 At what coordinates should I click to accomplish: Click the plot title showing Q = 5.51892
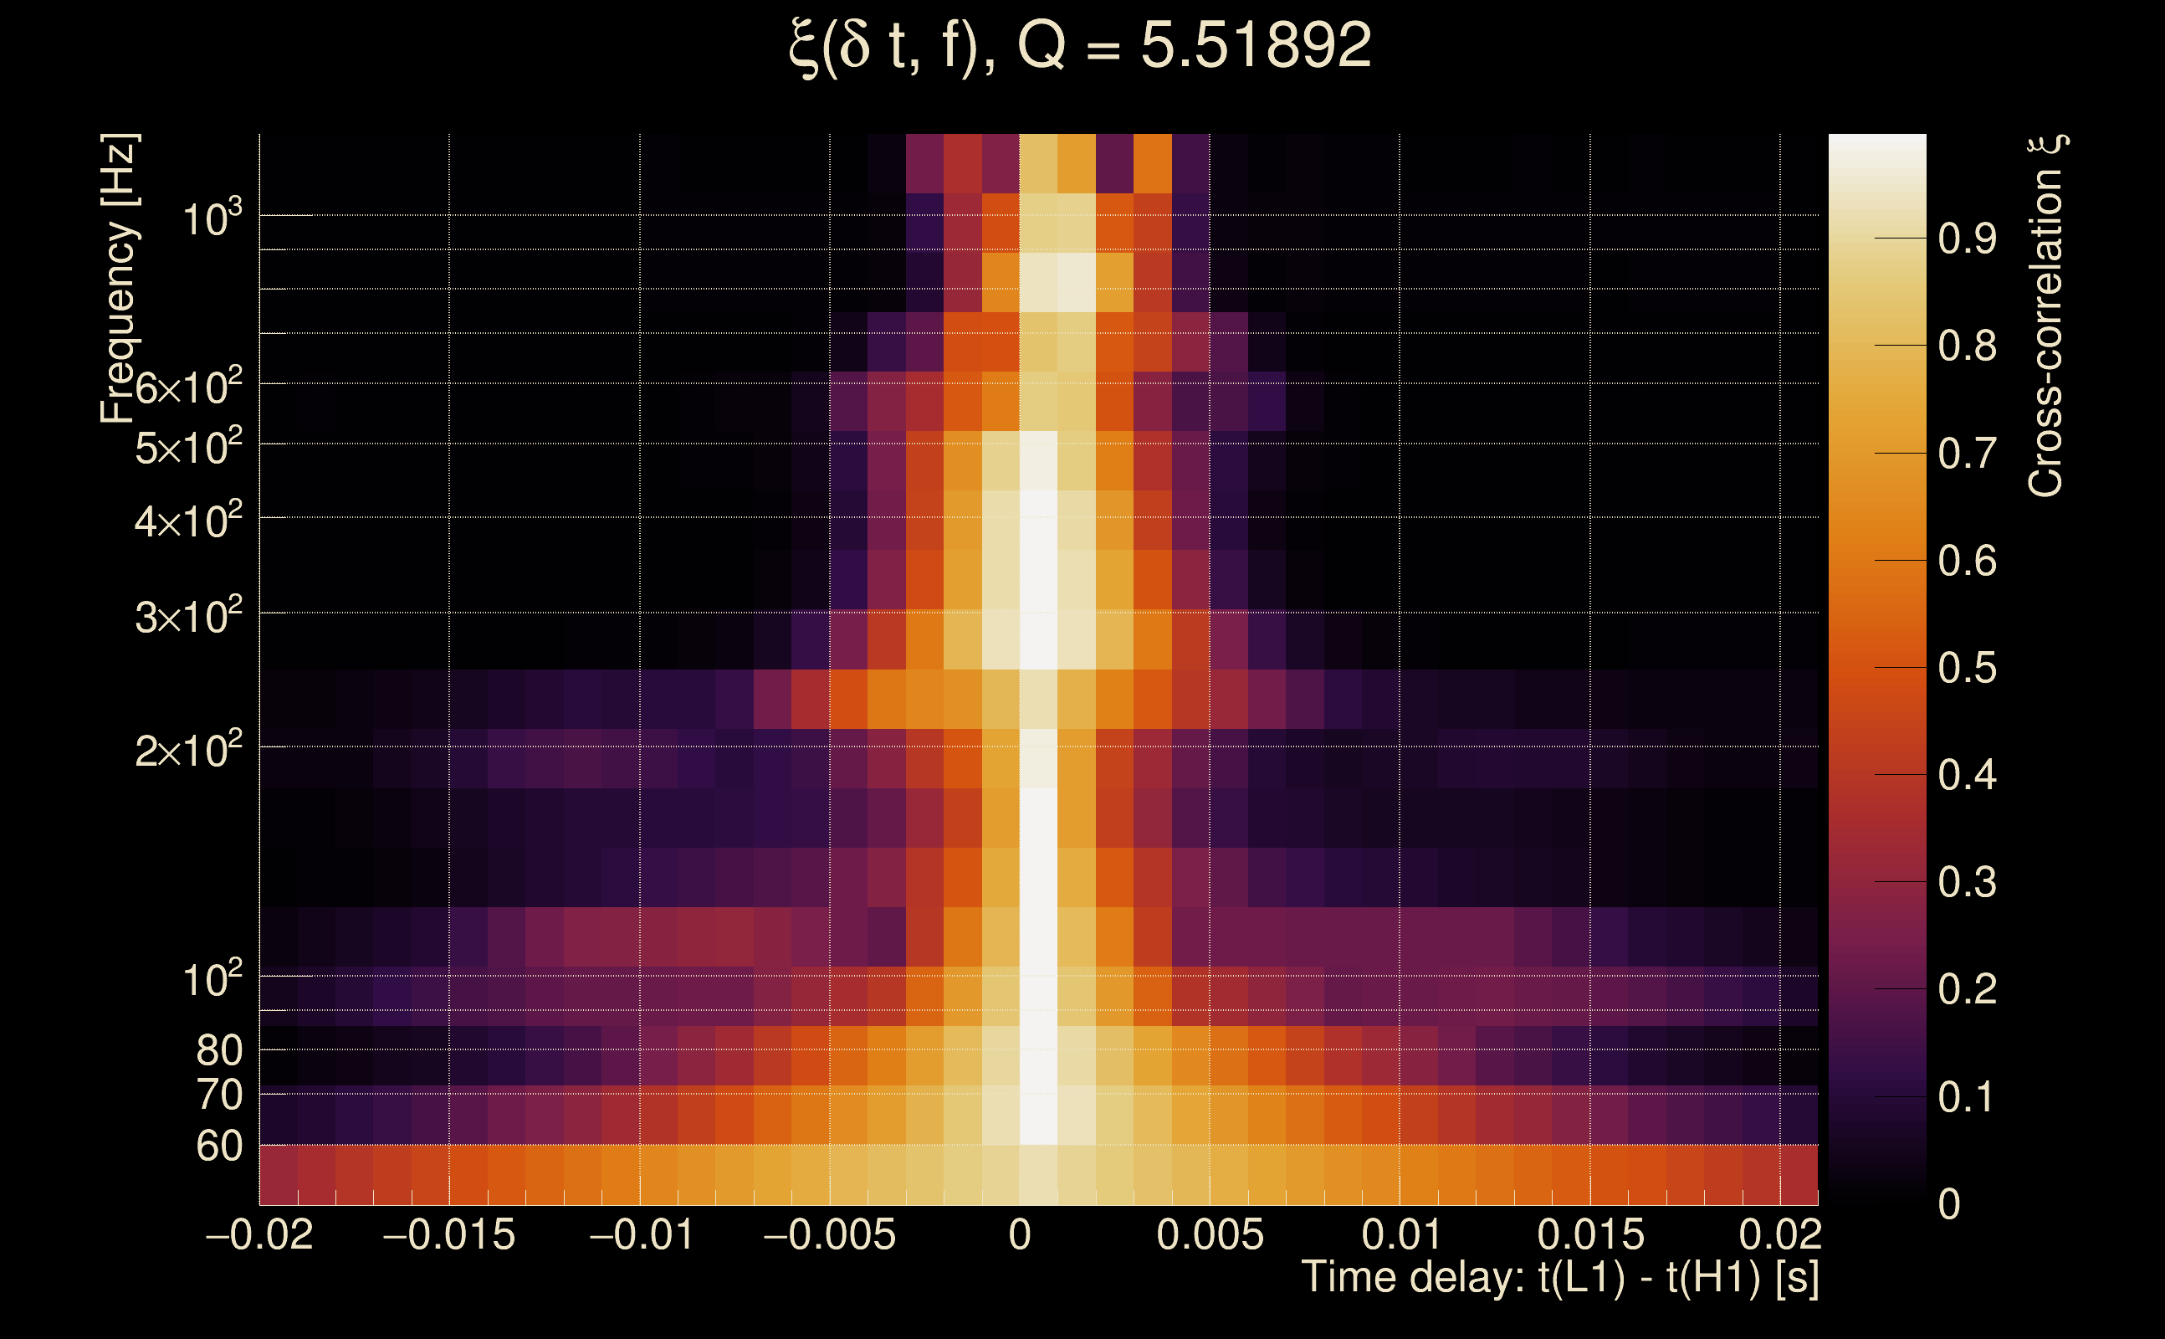pyautogui.click(x=1080, y=46)
